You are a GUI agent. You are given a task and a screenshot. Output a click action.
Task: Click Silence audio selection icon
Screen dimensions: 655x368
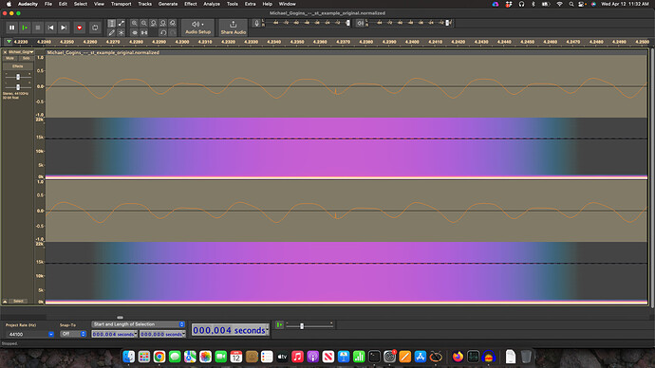143,32
